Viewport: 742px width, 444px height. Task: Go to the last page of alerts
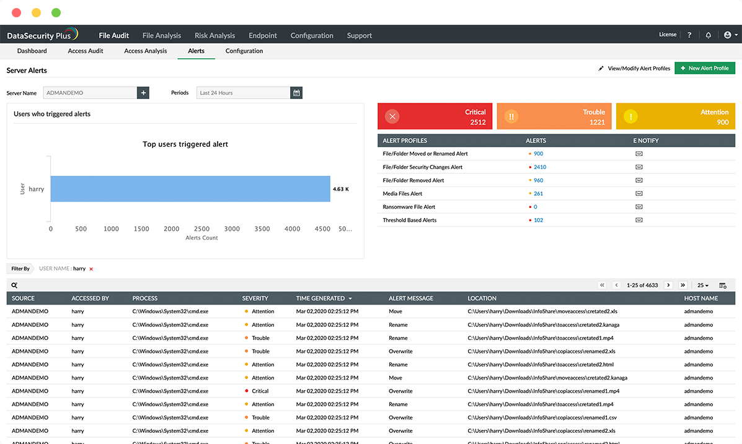coord(683,285)
